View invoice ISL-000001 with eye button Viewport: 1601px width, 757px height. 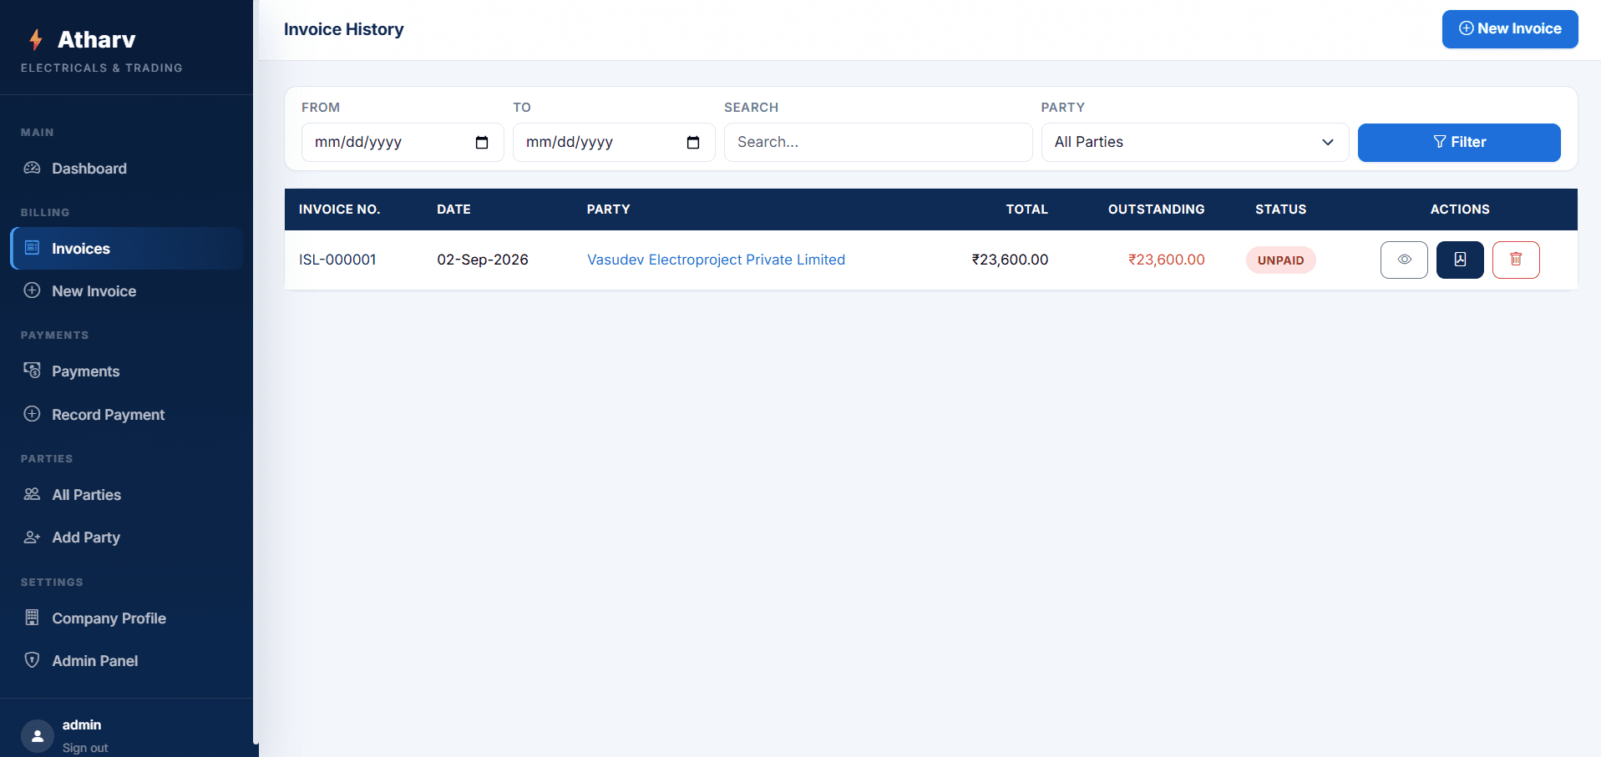click(1404, 260)
